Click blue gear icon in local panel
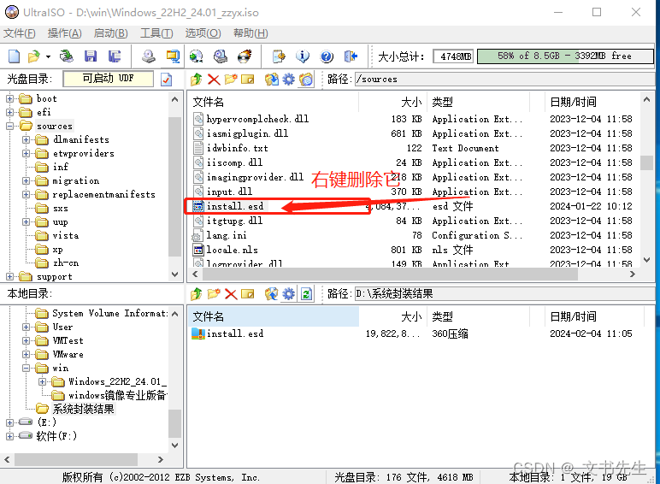660x484 pixels. coord(288,294)
